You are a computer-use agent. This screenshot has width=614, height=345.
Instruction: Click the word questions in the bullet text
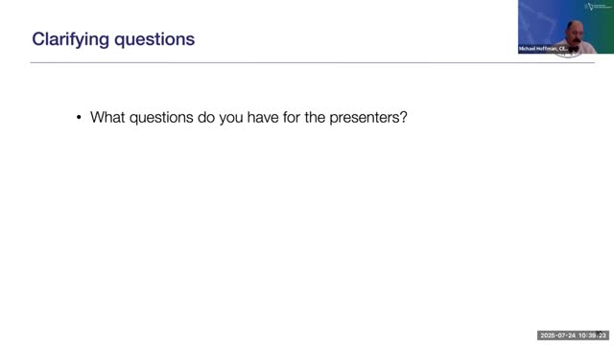pyautogui.click(x=161, y=118)
